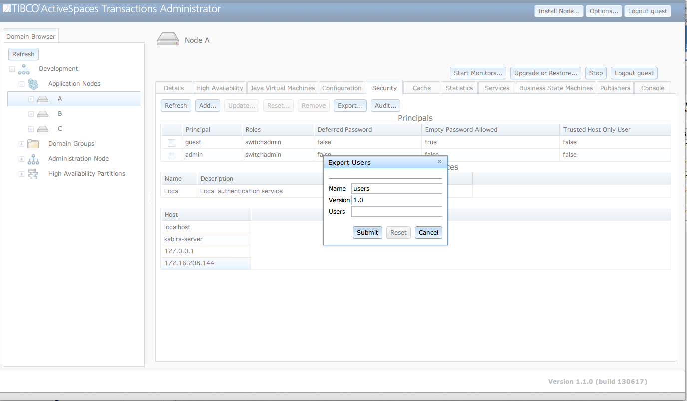
Task: Click the Administration Node icon
Action: click(x=33, y=159)
